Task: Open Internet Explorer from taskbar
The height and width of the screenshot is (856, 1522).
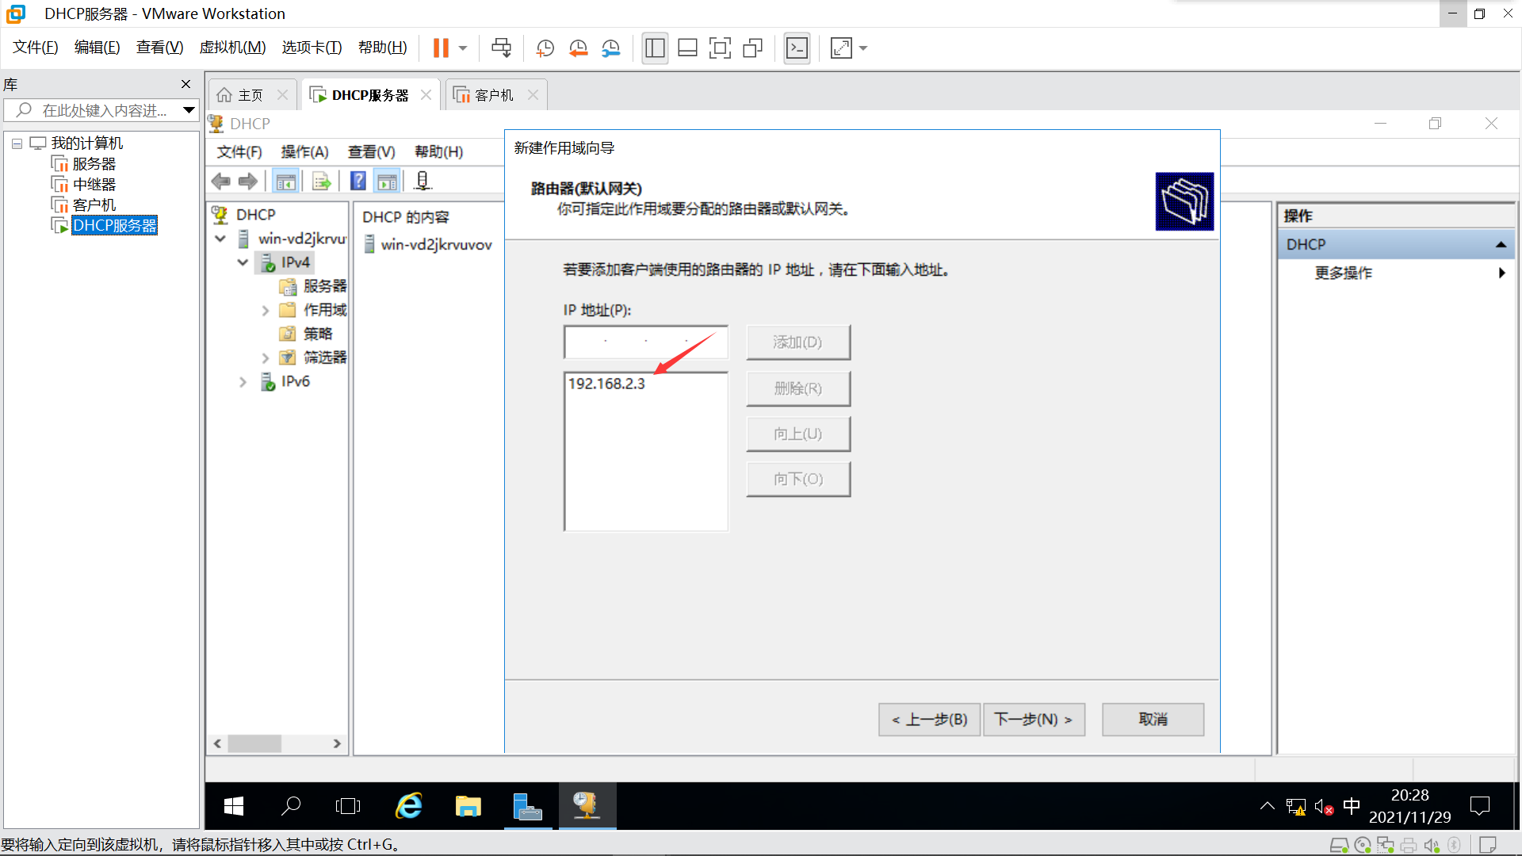Action: tap(409, 806)
